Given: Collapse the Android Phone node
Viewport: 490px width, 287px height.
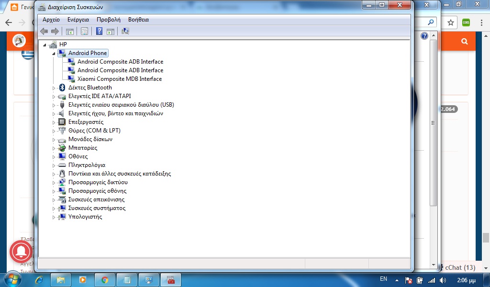Looking at the screenshot, I should pos(54,54).
